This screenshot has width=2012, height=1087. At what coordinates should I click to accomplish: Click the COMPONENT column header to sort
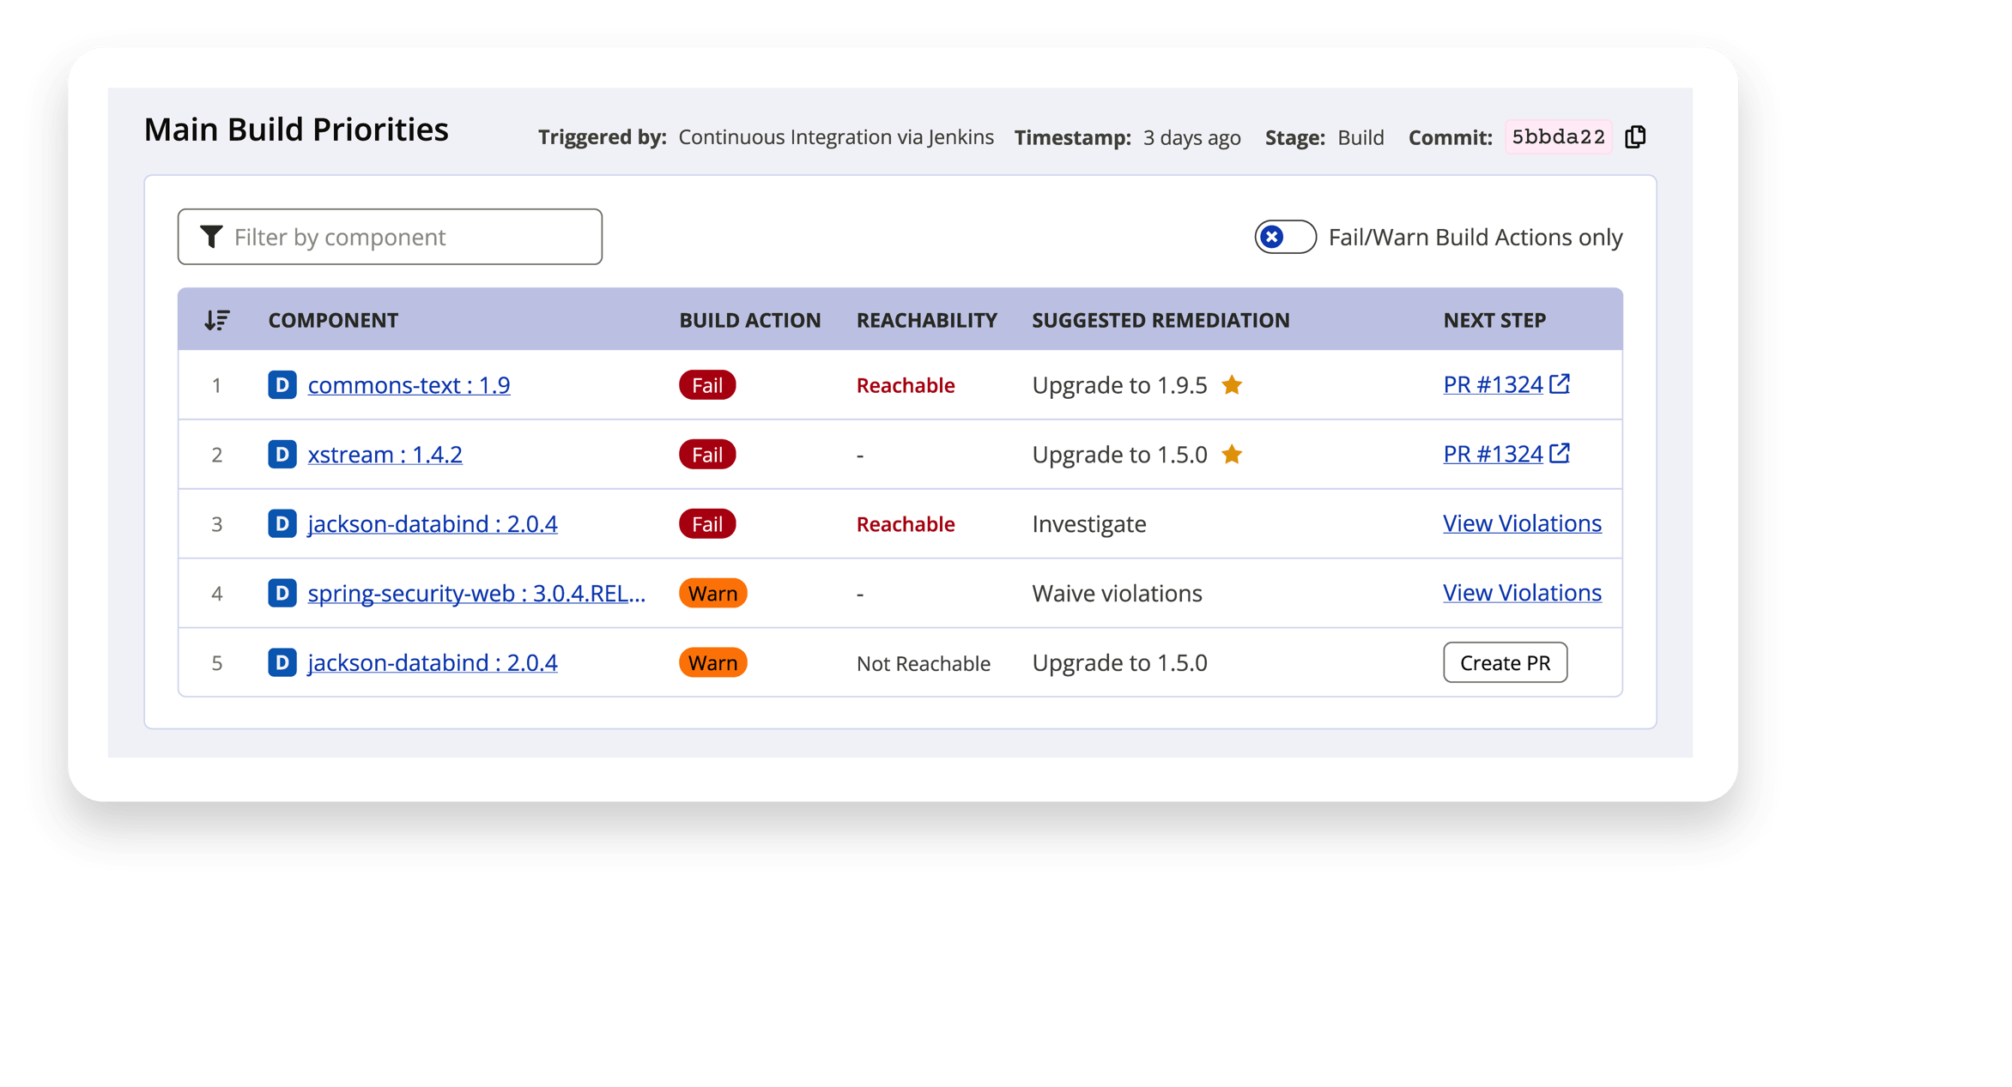tap(333, 319)
